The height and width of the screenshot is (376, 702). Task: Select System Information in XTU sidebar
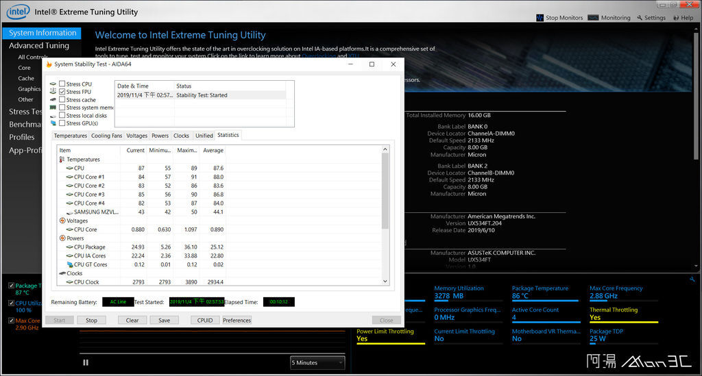click(x=42, y=33)
